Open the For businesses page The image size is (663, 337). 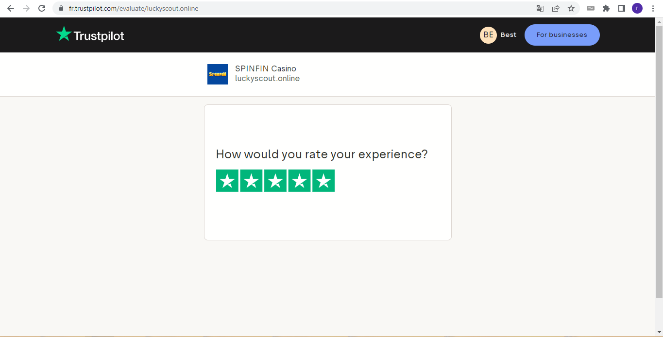click(x=562, y=35)
